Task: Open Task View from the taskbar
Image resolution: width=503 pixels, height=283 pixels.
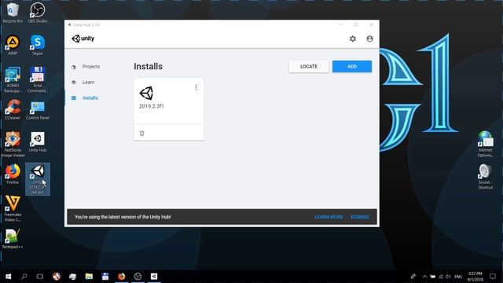Action: point(40,276)
